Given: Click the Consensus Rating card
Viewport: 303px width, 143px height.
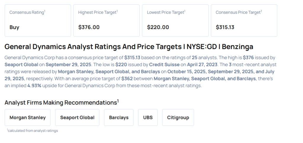Looking at the screenshot, I should (38, 20).
